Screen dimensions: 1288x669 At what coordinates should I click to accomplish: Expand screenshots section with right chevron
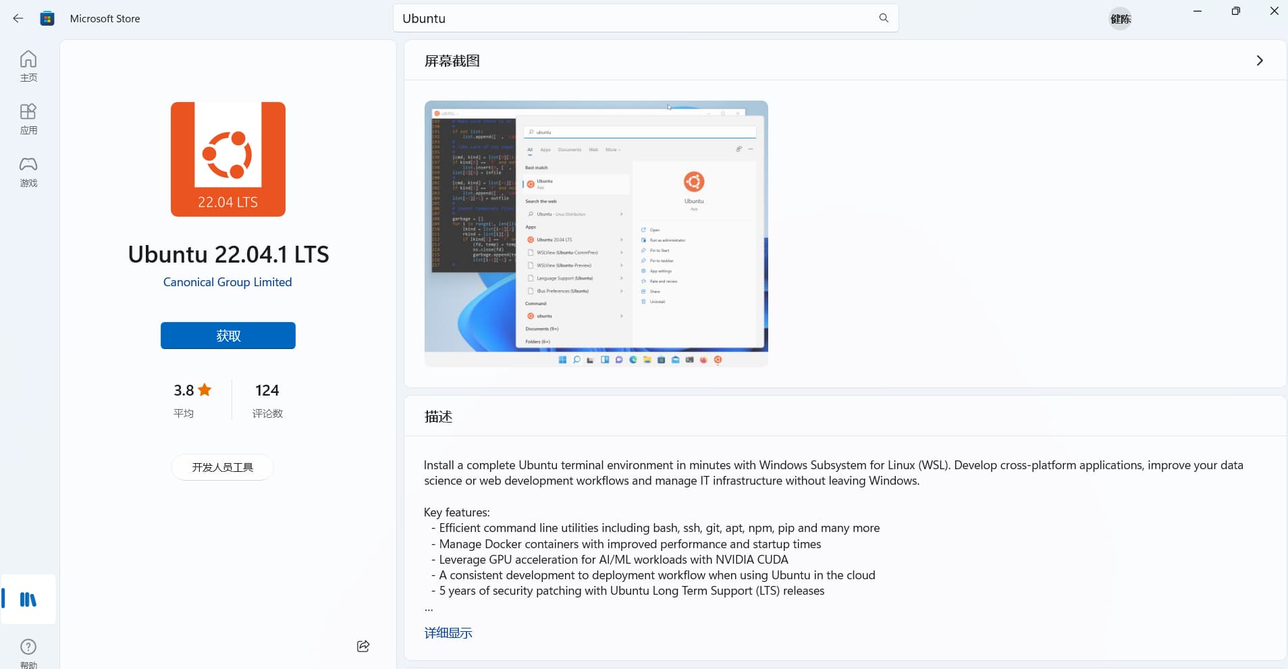coord(1260,60)
